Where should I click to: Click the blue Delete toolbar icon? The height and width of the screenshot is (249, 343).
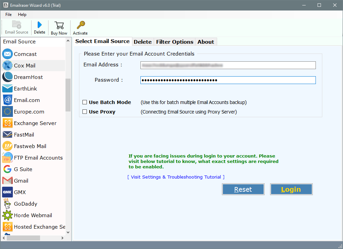[40, 25]
